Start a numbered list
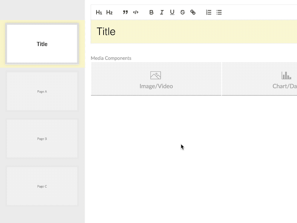The width and height of the screenshot is (297, 223). pyautogui.click(x=209, y=12)
